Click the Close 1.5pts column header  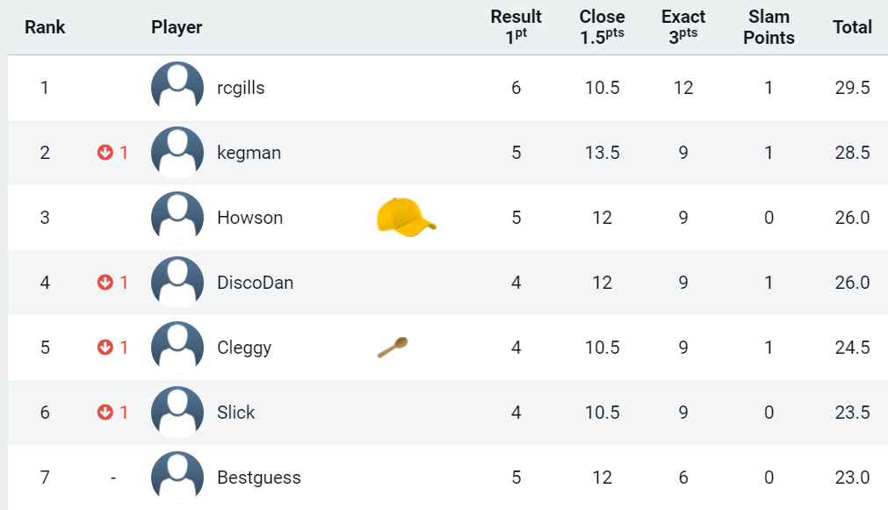(x=602, y=27)
